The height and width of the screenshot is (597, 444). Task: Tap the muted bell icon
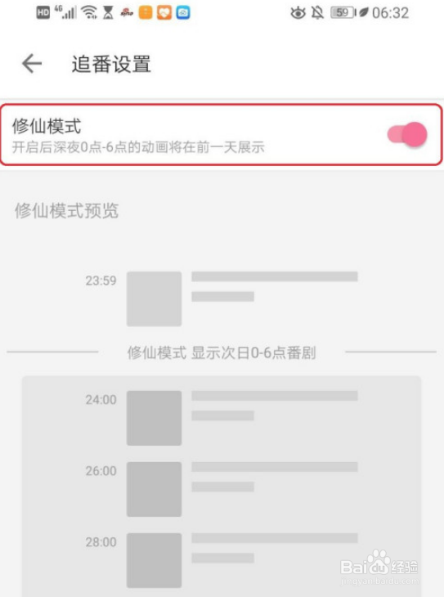tap(317, 13)
